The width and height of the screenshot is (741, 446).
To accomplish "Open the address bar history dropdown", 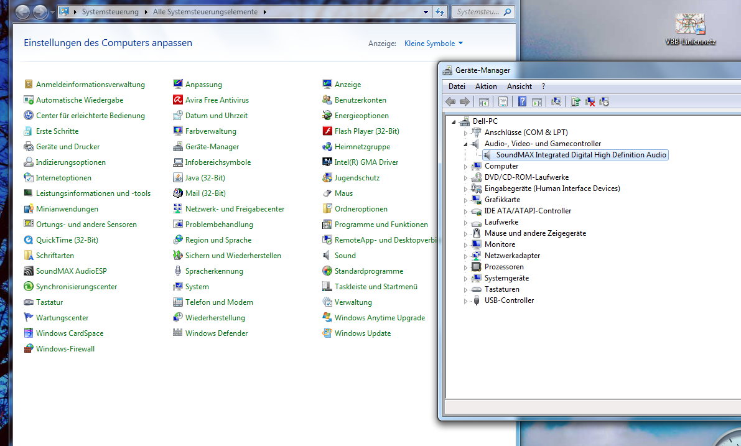I will click(x=426, y=12).
